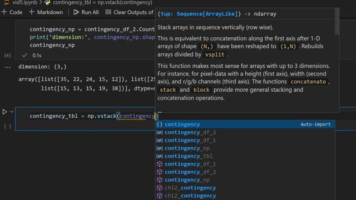356x200 pixels.
Task: Select contingency_df_1 suggestion with cube icon
Action: pos(245,164)
